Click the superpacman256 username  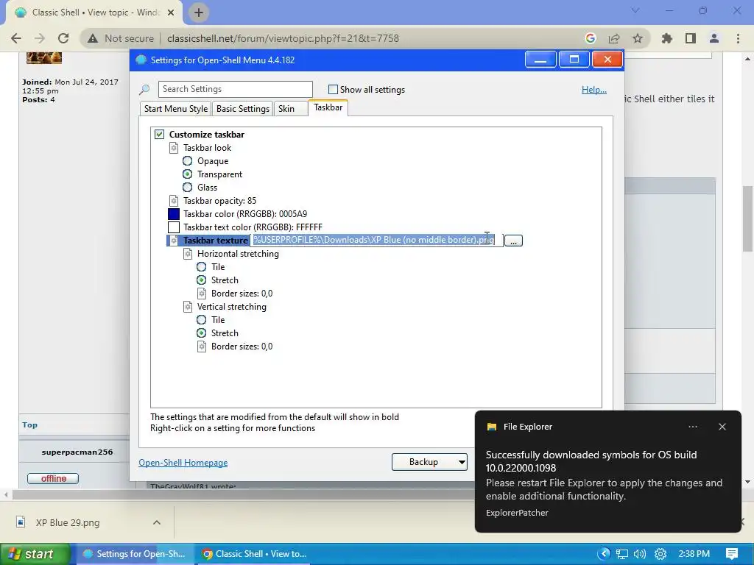(x=77, y=452)
